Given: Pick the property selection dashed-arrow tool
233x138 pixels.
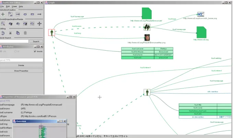Looking at the screenshot, I should pyautogui.click(x=18, y=14).
